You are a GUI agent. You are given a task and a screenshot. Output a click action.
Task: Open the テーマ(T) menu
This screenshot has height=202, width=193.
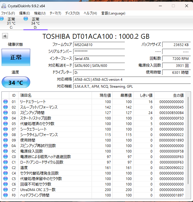55,13
